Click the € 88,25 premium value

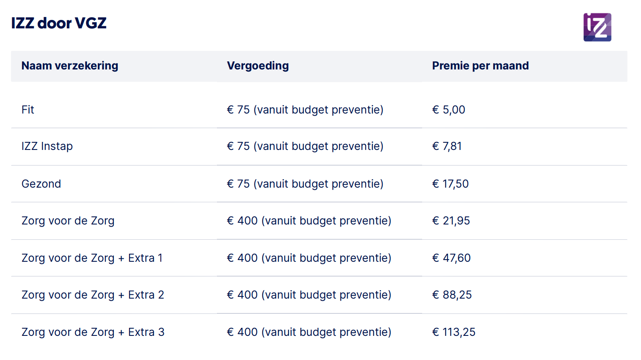click(x=452, y=295)
